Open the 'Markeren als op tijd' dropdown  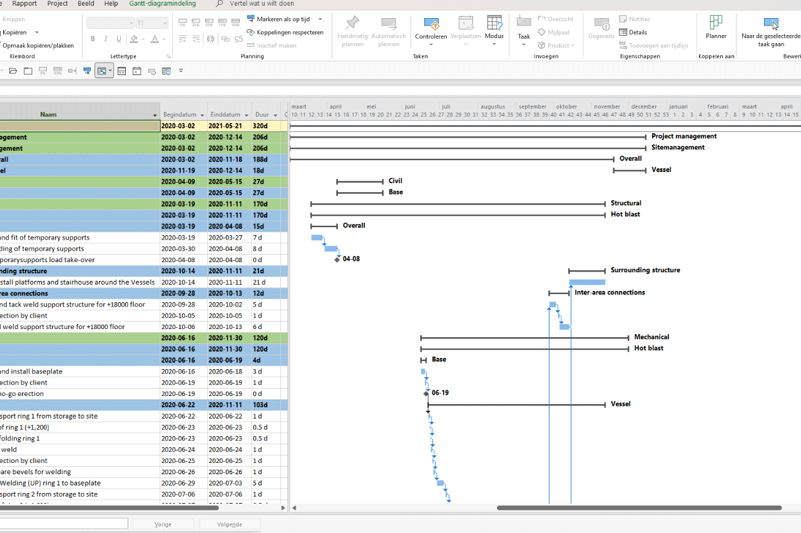pyautogui.click(x=319, y=18)
